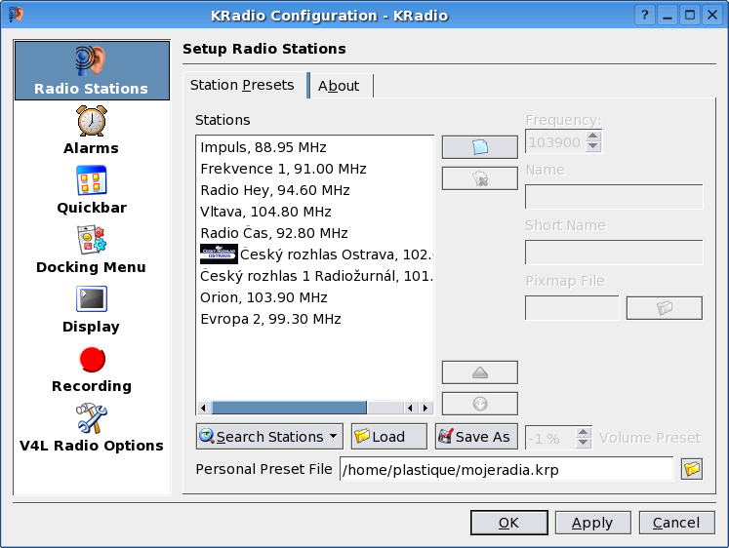Click the Frequency input field
This screenshot has height=548, width=729.
tap(555, 141)
